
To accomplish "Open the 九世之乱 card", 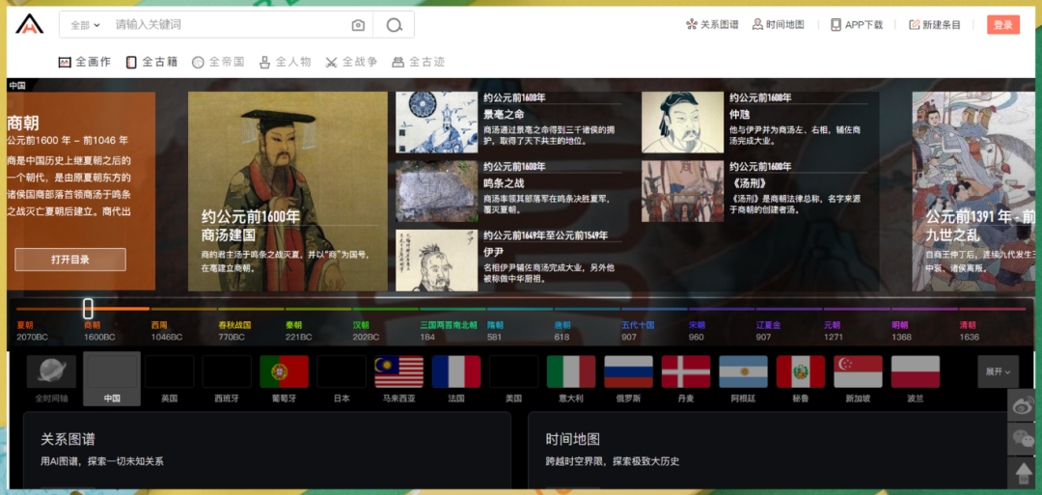I will (973, 191).
